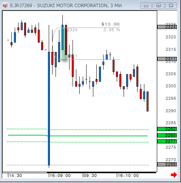Minimize the Suzuki chart window

(x=146, y=6)
